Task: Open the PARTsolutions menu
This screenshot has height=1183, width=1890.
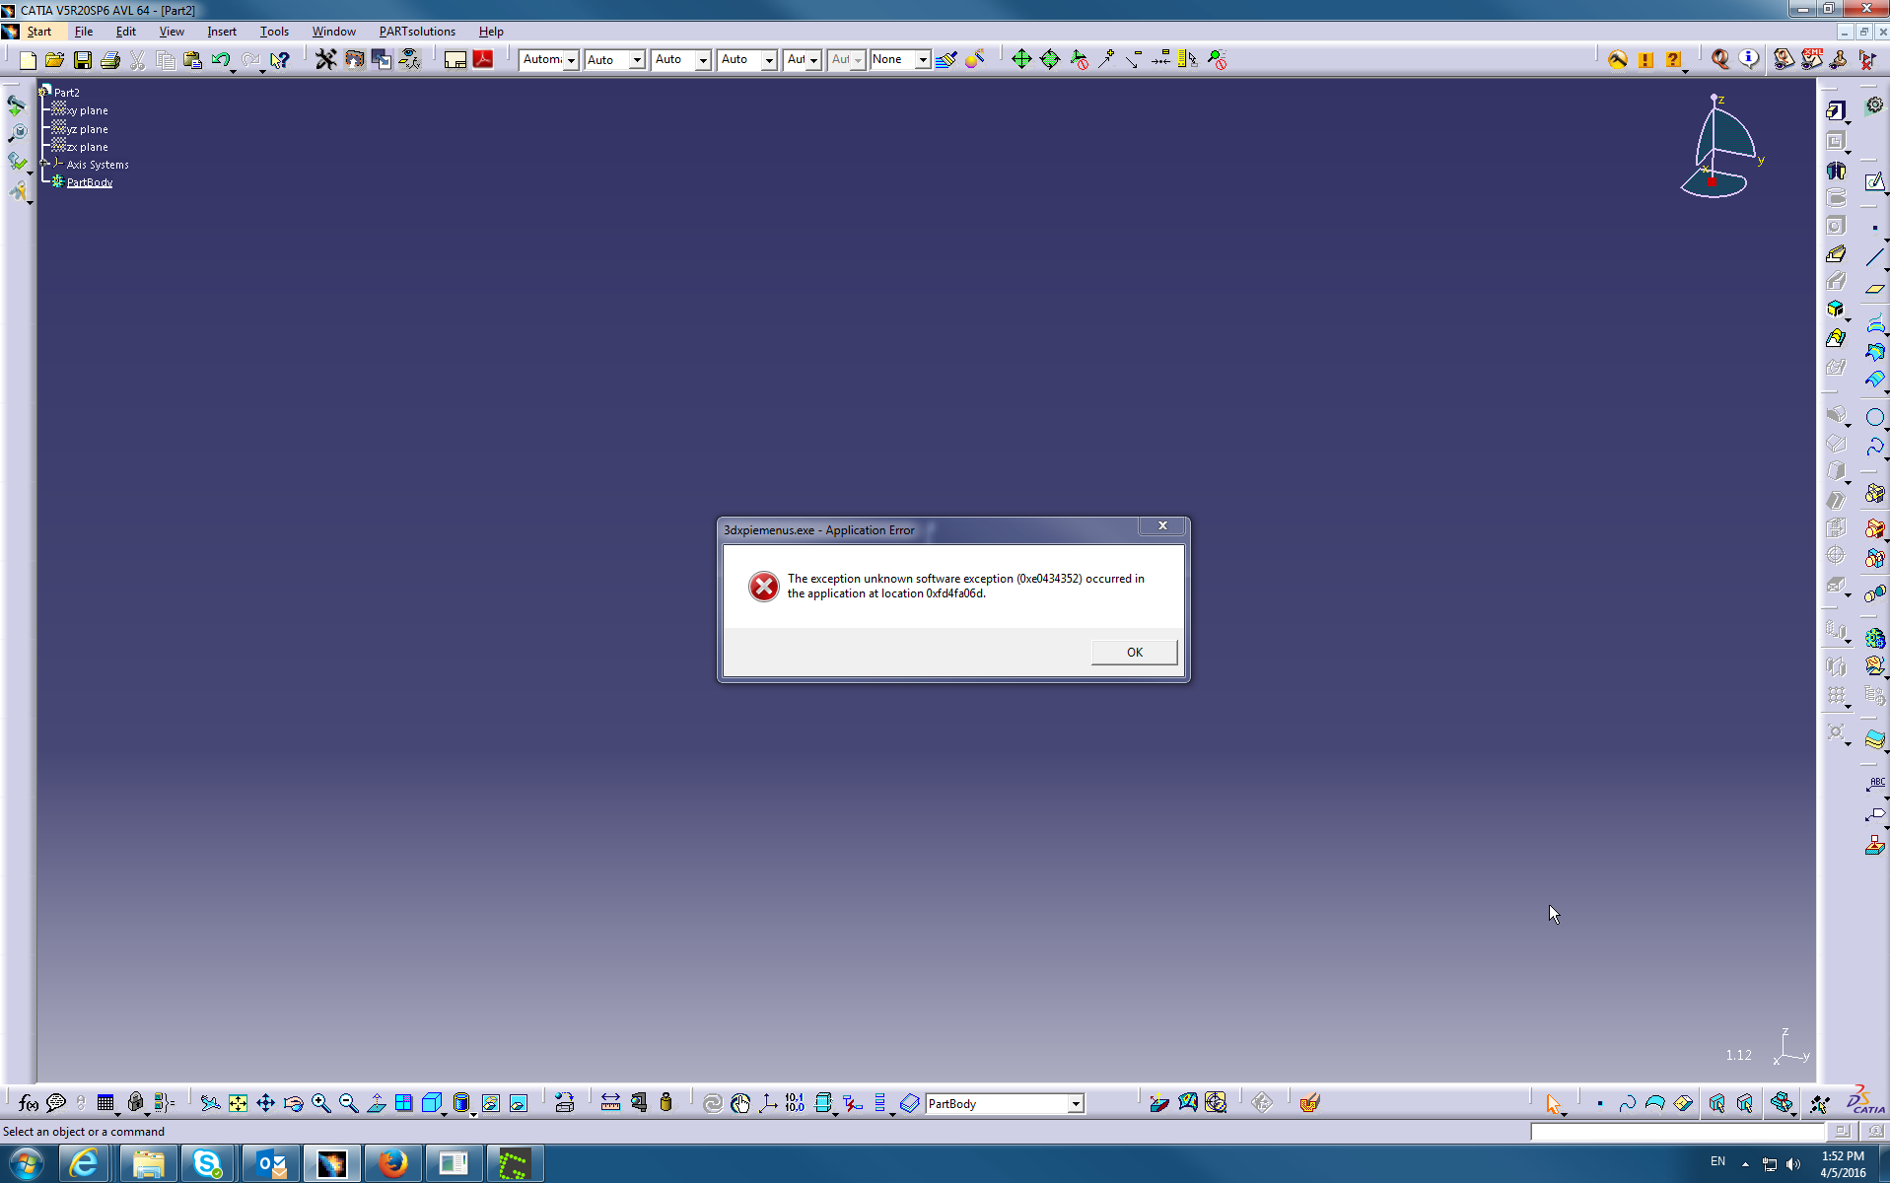Action: tap(417, 32)
